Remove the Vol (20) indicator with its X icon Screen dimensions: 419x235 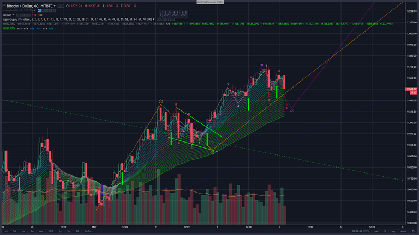[x=29, y=15]
